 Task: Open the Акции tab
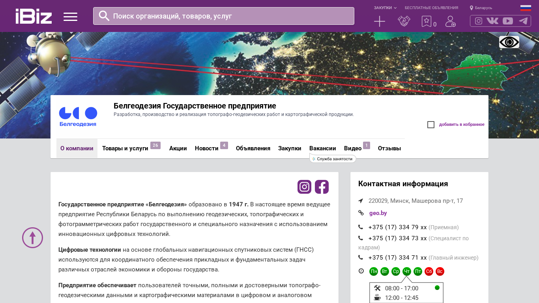[178, 148]
